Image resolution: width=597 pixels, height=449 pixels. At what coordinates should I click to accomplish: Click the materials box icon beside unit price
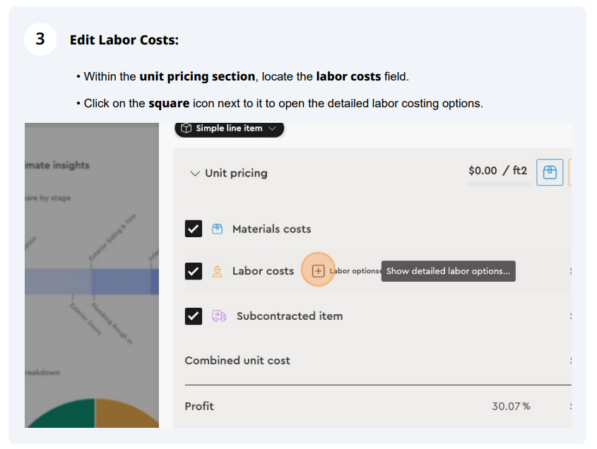coord(550,172)
